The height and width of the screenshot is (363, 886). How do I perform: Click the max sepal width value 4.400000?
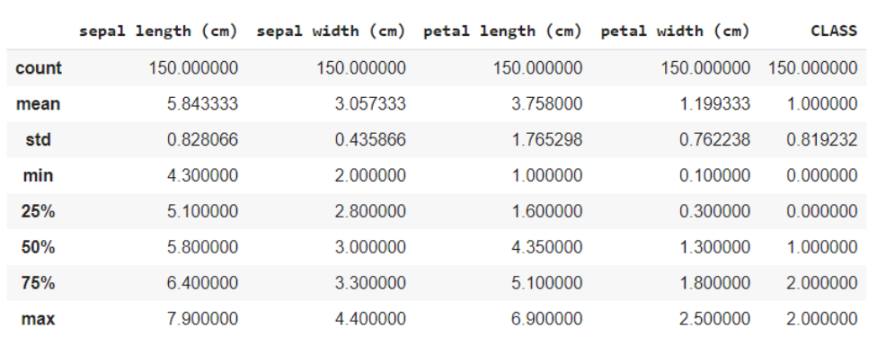(370, 319)
